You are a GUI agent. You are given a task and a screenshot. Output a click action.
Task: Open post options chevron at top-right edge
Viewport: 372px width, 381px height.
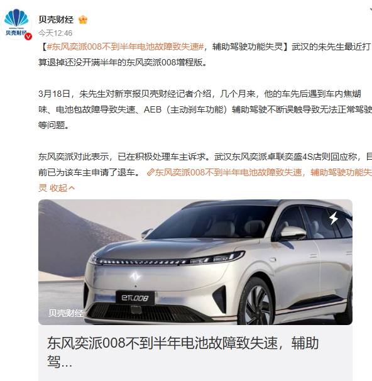point(370,10)
